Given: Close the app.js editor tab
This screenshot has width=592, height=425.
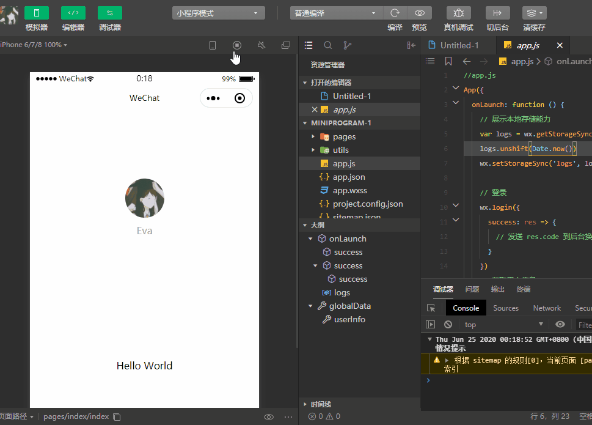Looking at the screenshot, I should tap(560, 45).
